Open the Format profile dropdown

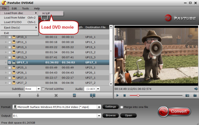(99, 107)
